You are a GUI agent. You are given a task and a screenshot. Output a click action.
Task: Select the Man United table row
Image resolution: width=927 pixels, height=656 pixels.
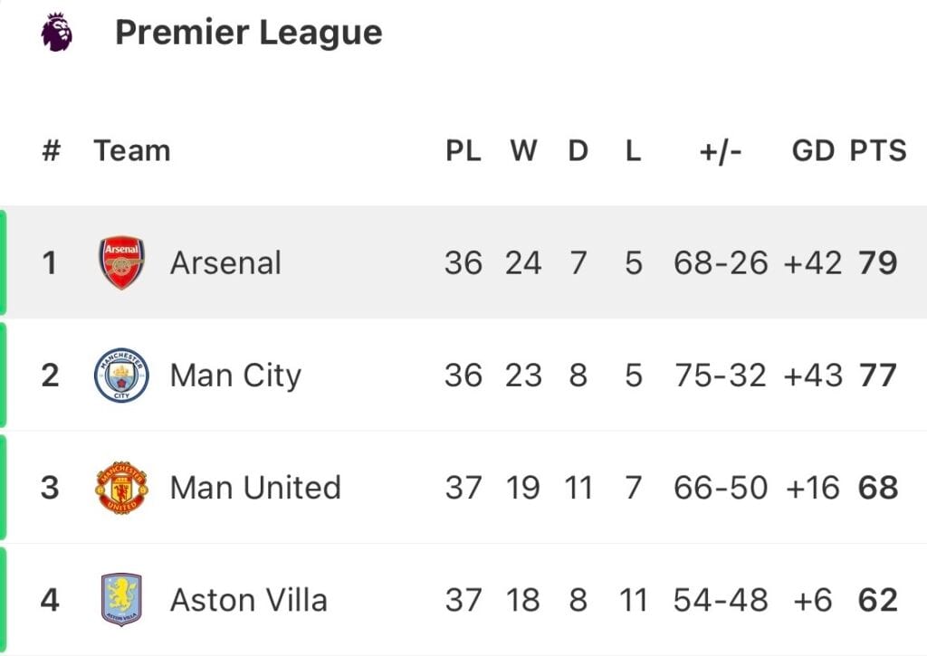pos(463,488)
